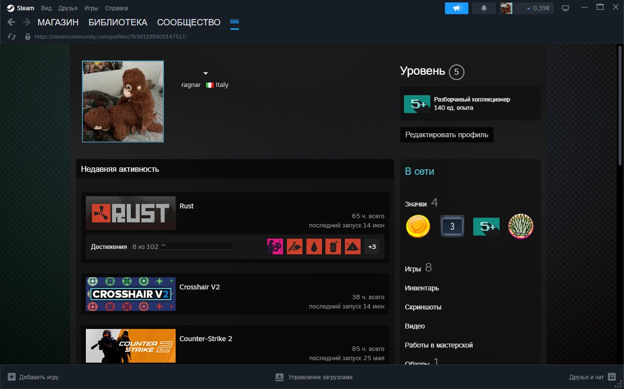
Task: Open the Counter-Strike 2 title link
Action: tap(206, 339)
